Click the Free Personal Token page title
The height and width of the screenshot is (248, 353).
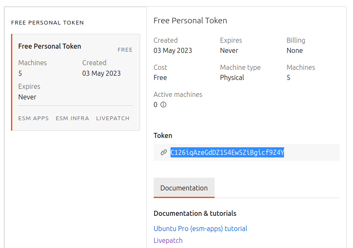pyautogui.click(x=190, y=20)
